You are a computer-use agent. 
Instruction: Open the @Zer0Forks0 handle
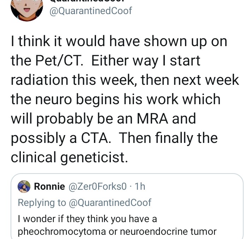click(97, 186)
